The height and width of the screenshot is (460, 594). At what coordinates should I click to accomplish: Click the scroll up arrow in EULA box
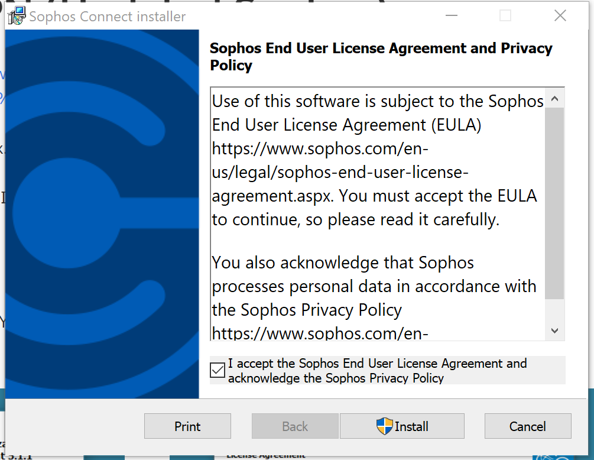(x=554, y=99)
